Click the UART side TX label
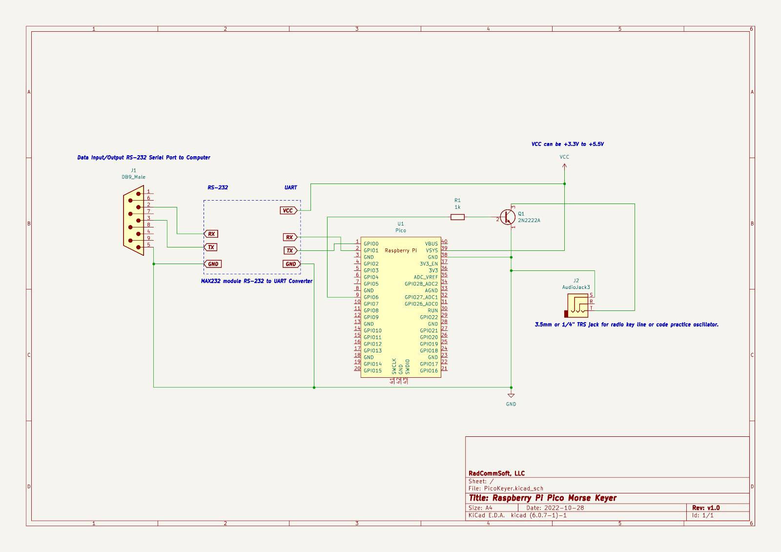This screenshot has height=552, width=781. [x=290, y=250]
